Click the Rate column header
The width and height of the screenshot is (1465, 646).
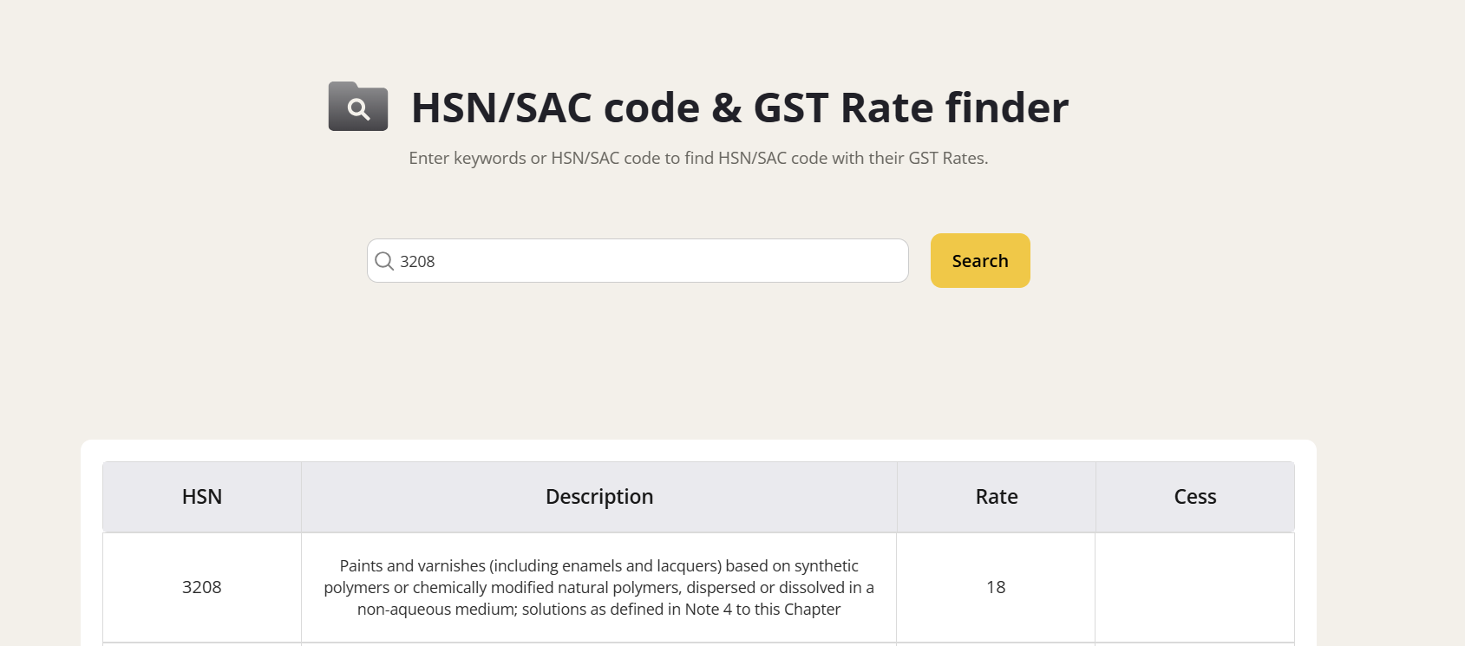click(x=997, y=497)
